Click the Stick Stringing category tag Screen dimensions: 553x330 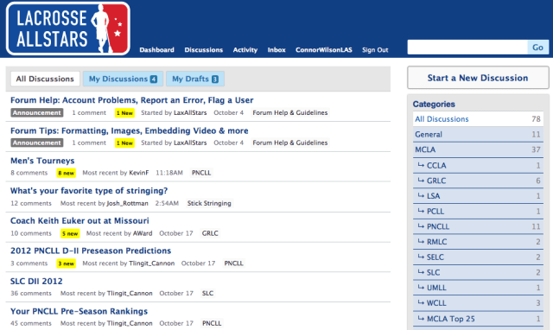[x=209, y=203]
